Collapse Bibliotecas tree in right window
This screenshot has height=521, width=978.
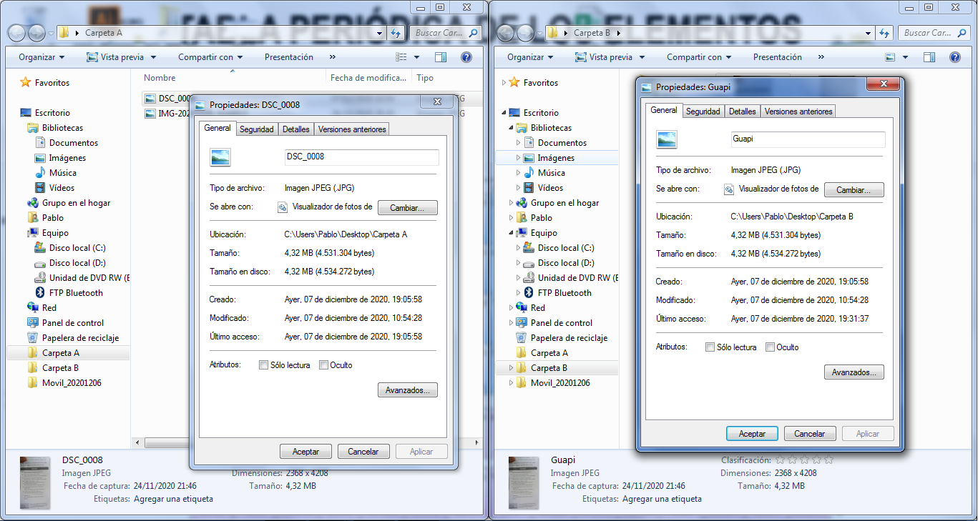click(512, 128)
